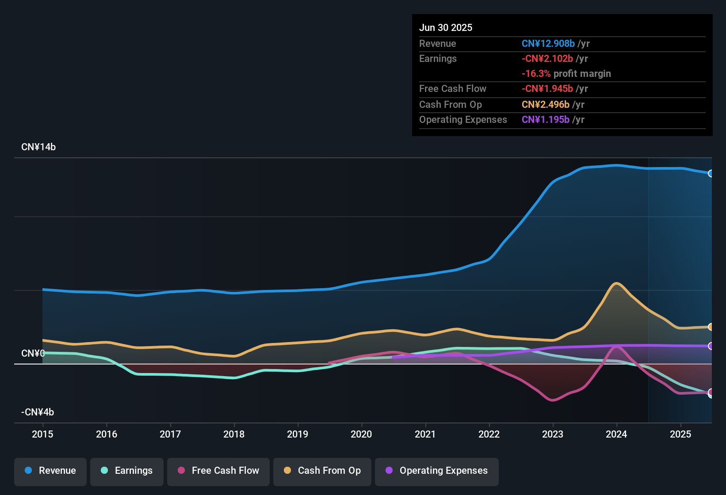The height and width of the screenshot is (495, 726).
Task: Toggle the Revenue series visibility
Action: click(50, 471)
